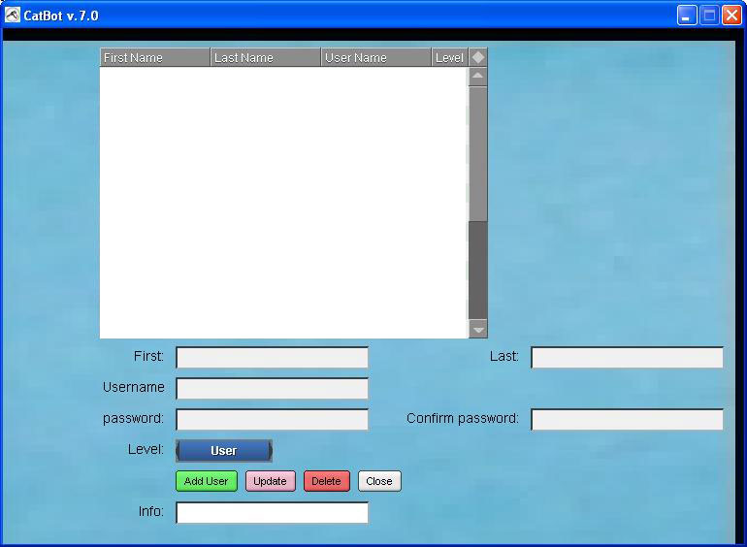The width and height of the screenshot is (747, 547).
Task: Click the Info text field
Action: pyautogui.click(x=272, y=512)
